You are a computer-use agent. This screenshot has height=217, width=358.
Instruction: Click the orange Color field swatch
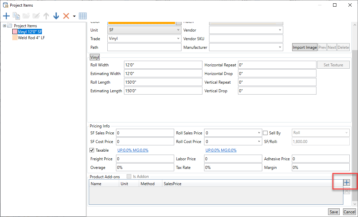(x=142, y=23)
